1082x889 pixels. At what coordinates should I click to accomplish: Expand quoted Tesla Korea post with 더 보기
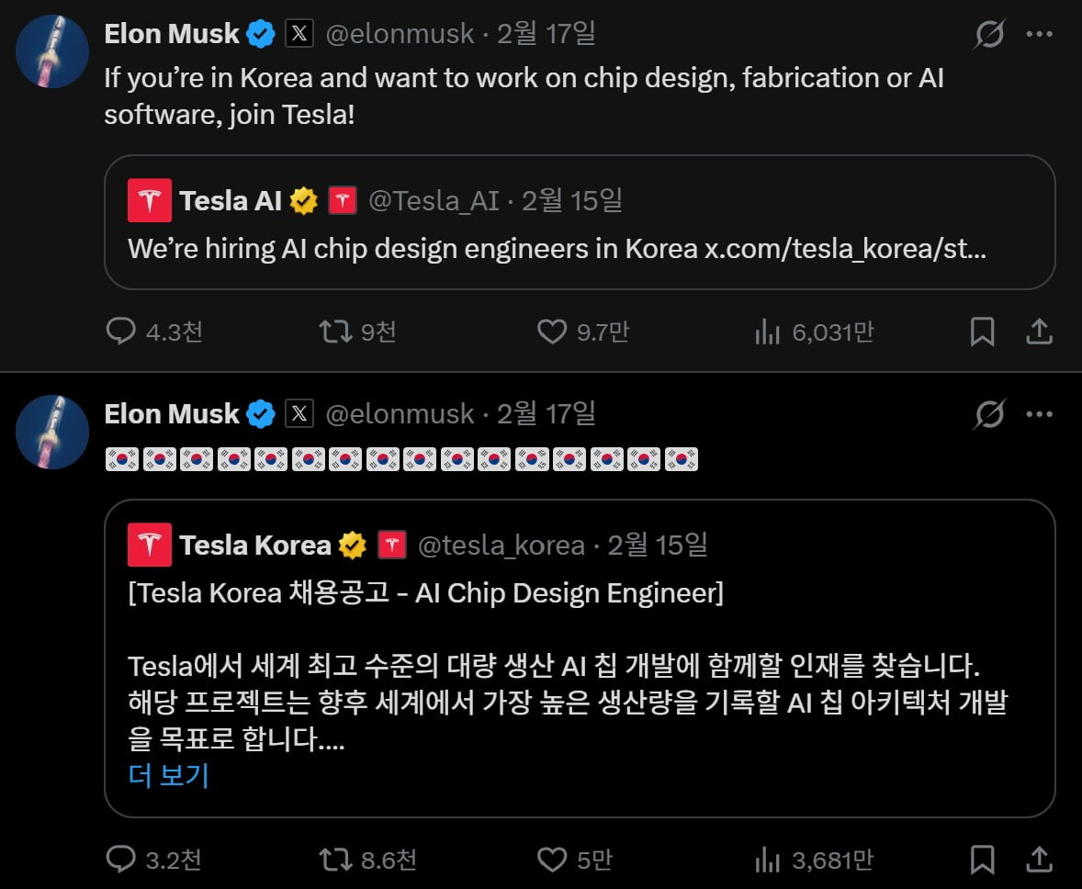tap(169, 776)
